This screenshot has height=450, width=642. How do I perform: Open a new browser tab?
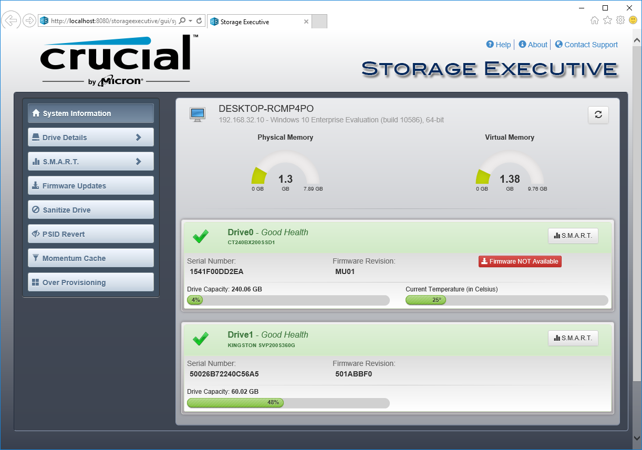point(319,22)
